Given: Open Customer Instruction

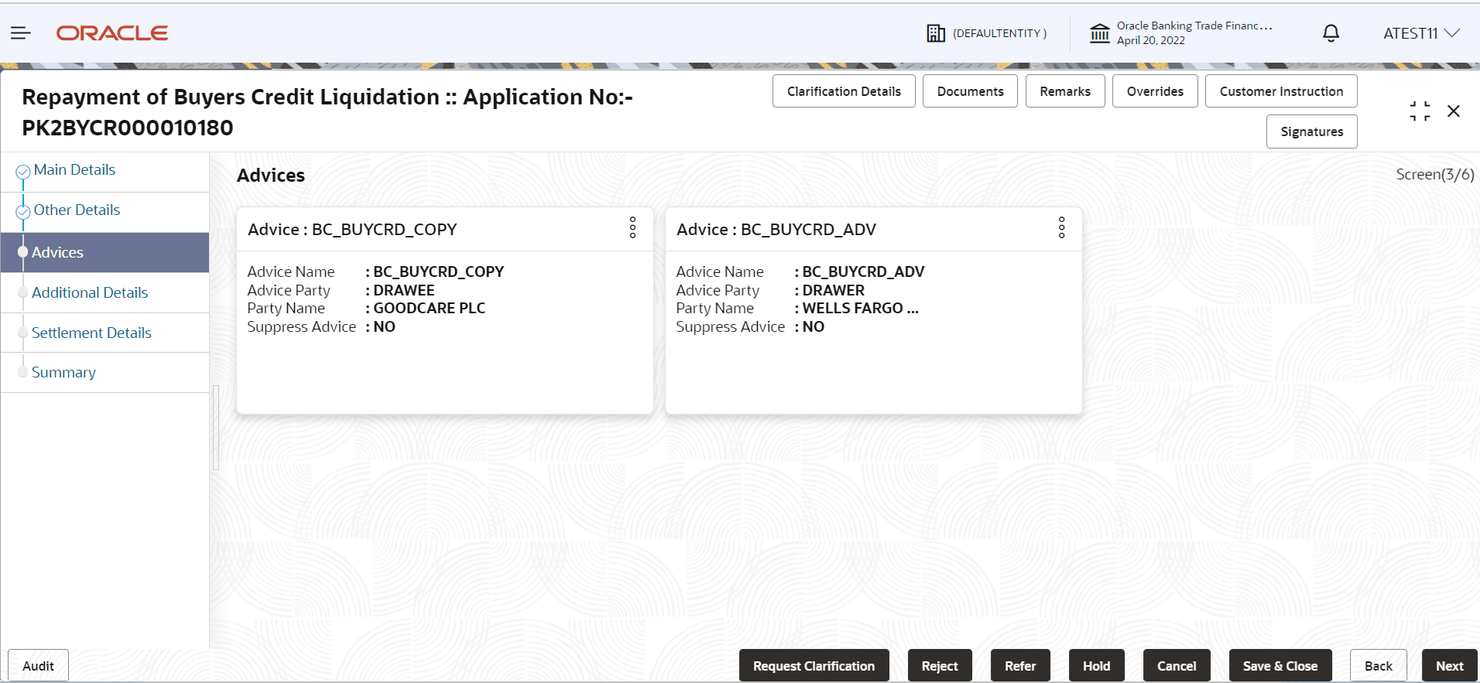Looking at the screenshot, I should click(1281, 91).
